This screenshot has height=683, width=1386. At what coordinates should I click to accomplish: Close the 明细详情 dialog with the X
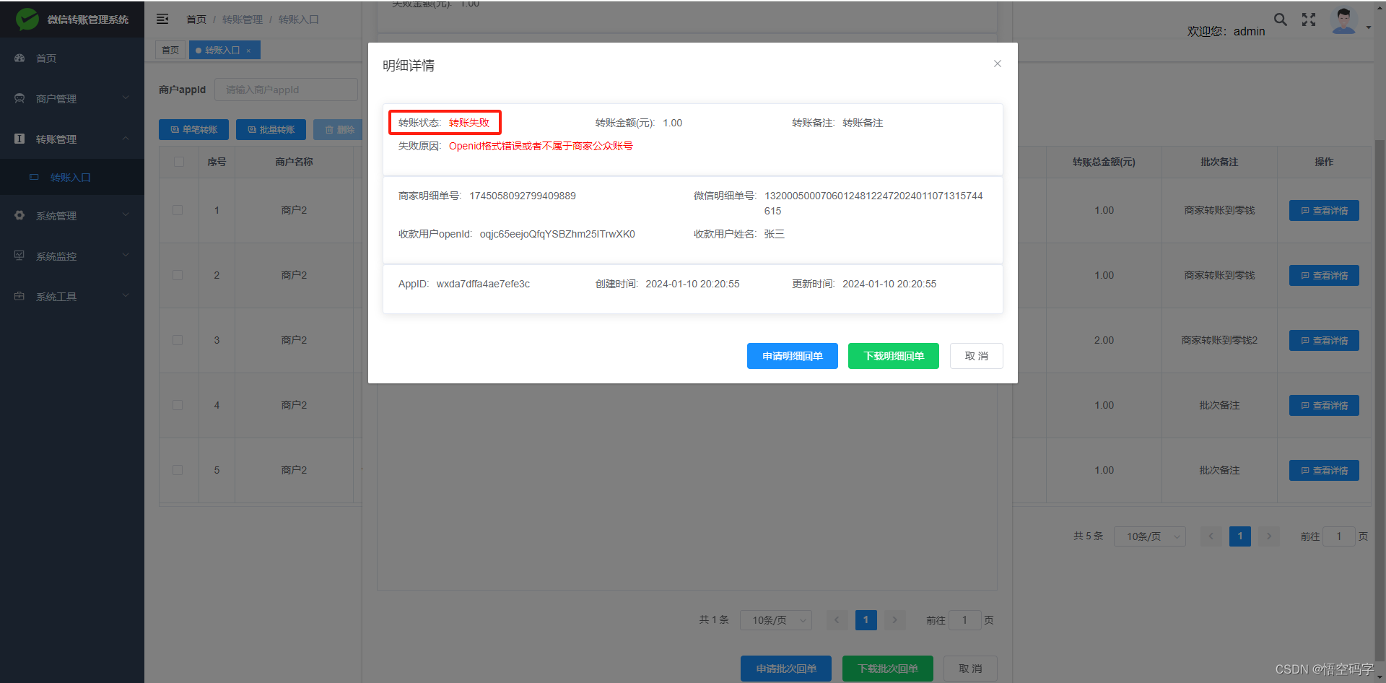coord(997,64)
